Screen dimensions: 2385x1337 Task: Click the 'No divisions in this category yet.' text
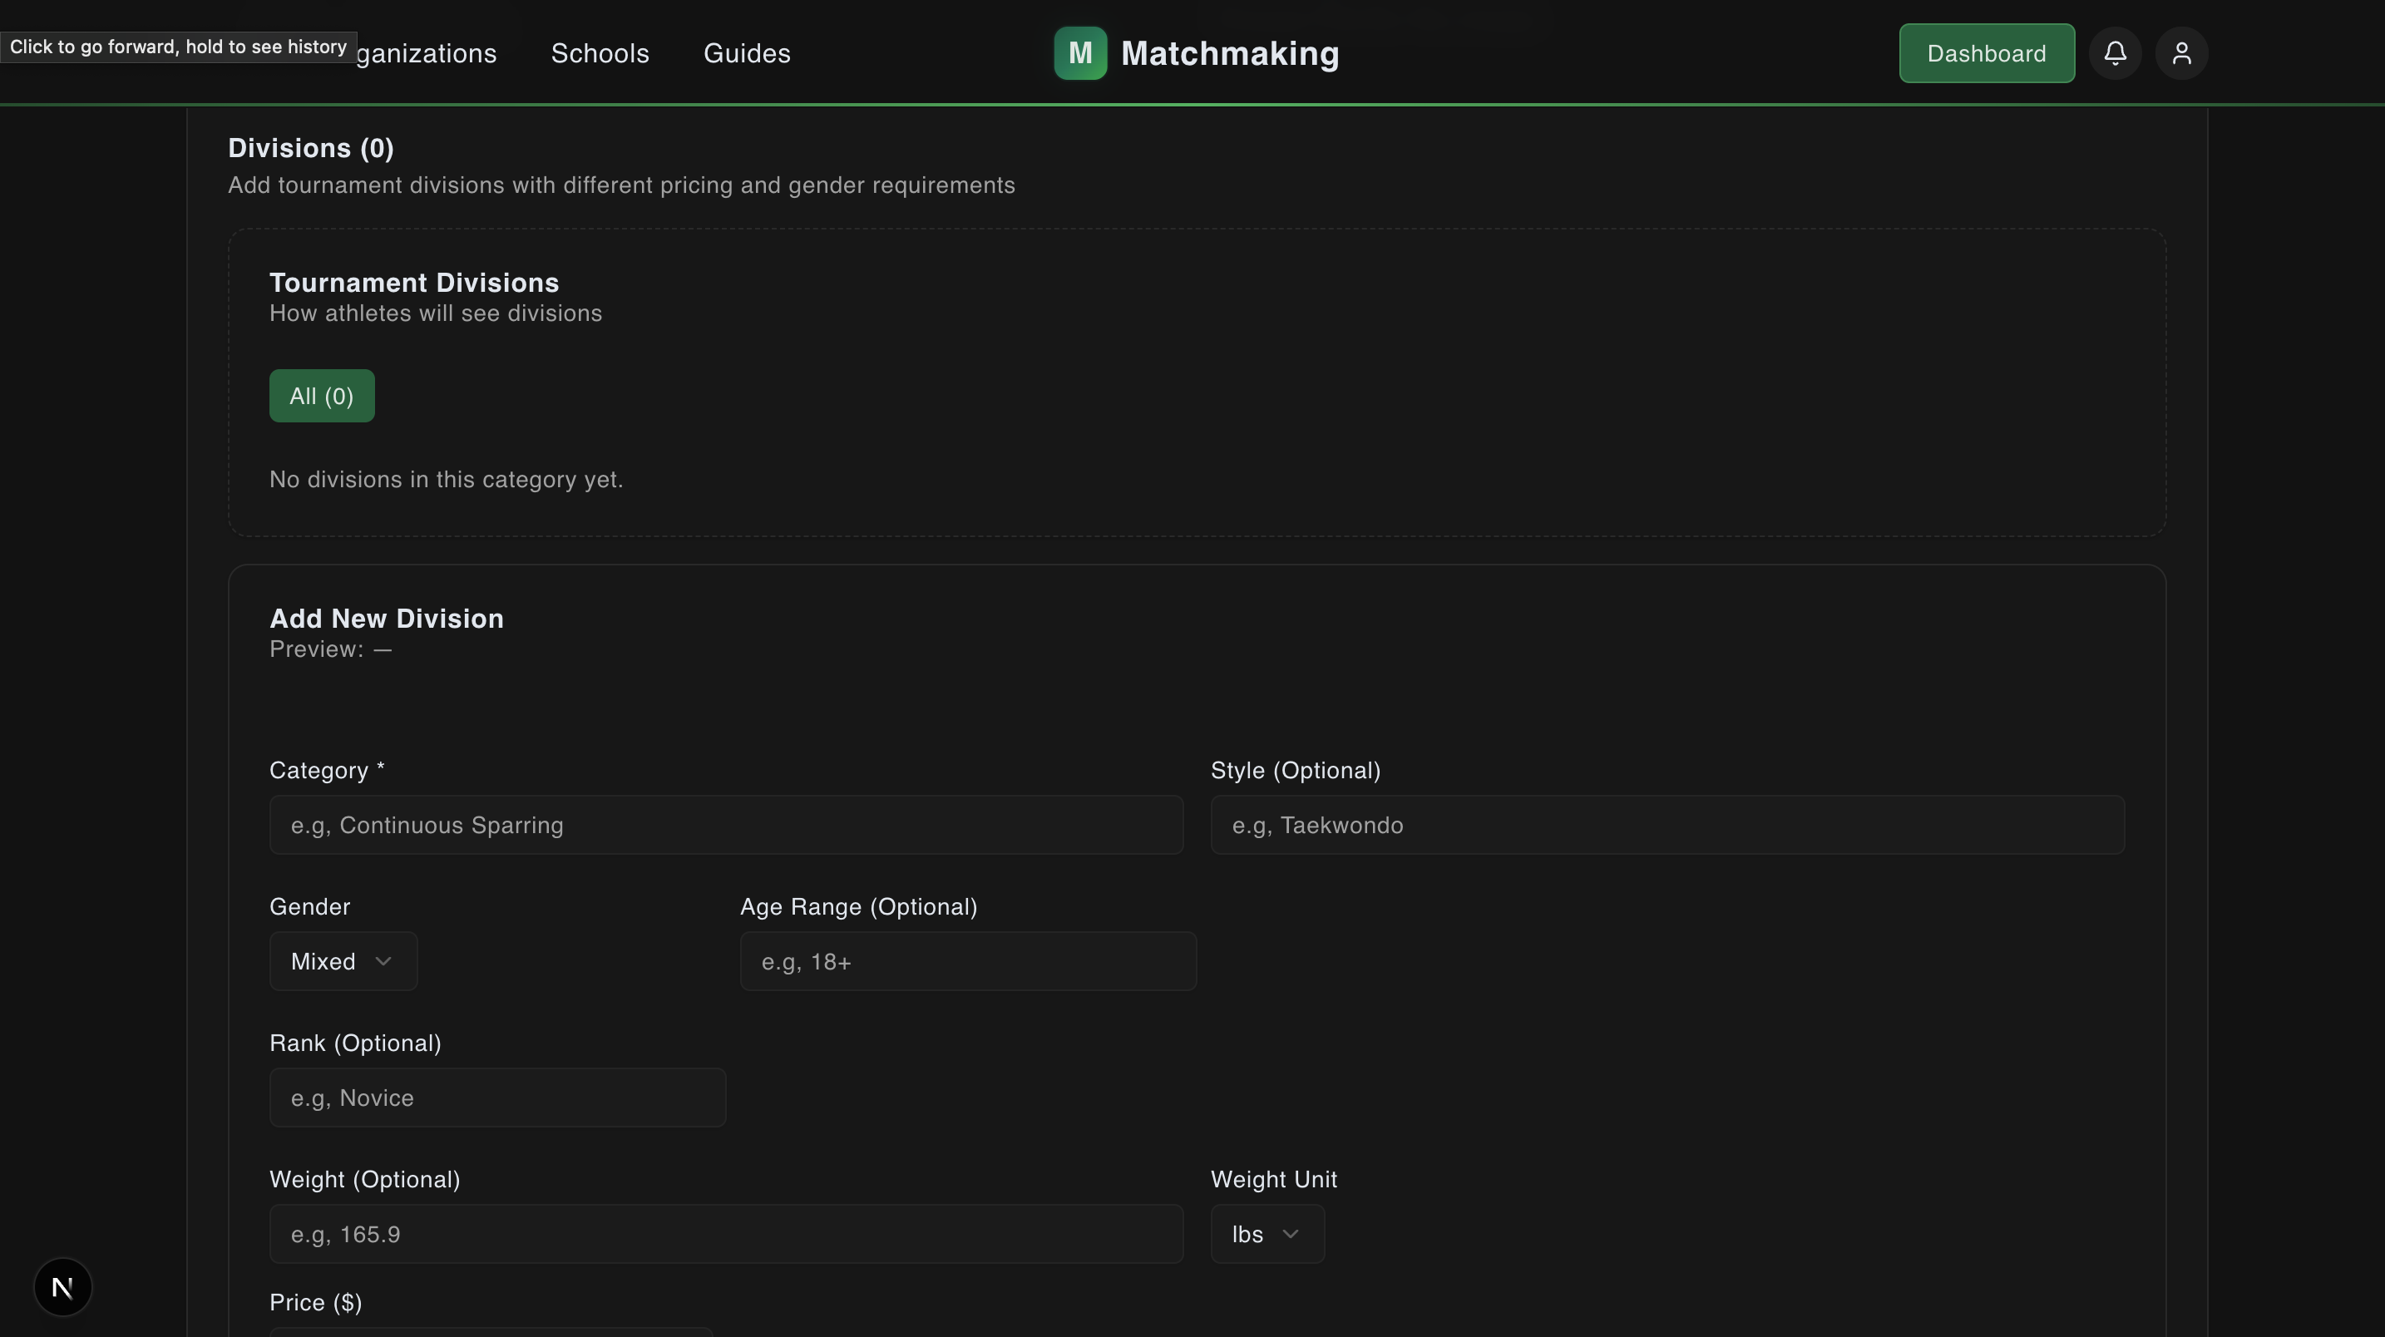point(447,480)
